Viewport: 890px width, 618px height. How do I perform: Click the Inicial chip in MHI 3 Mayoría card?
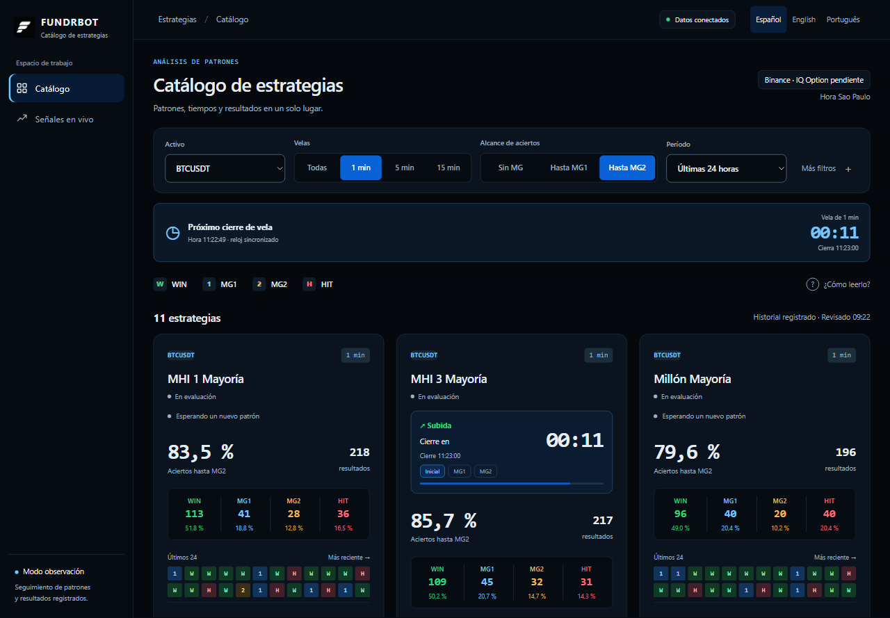tap(432, 471)
